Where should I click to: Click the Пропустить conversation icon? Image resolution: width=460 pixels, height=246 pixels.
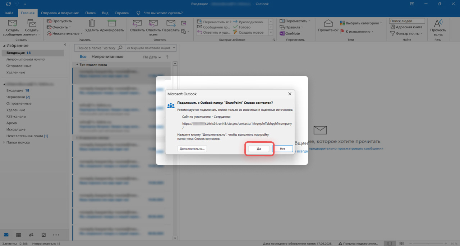pos(49,22)
